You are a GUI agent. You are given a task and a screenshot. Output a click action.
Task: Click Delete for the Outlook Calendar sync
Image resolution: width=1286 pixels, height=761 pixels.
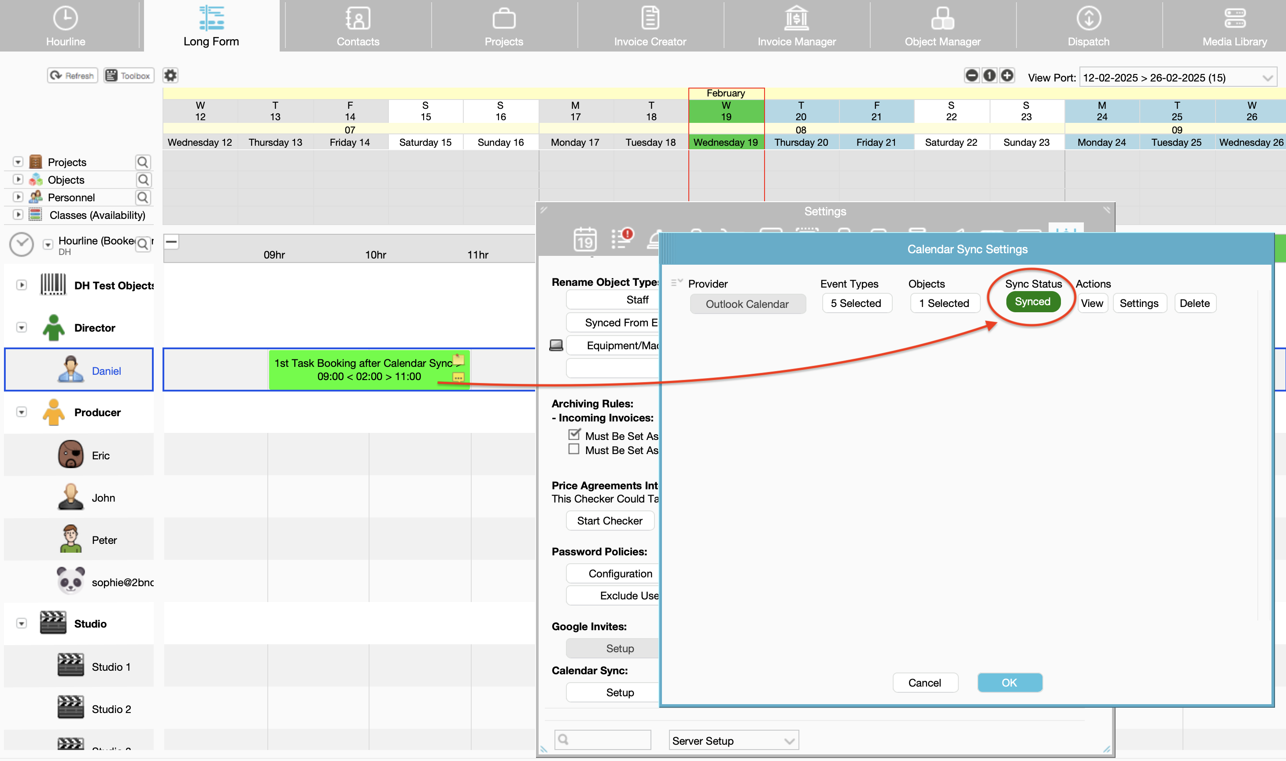[1194, 303]
